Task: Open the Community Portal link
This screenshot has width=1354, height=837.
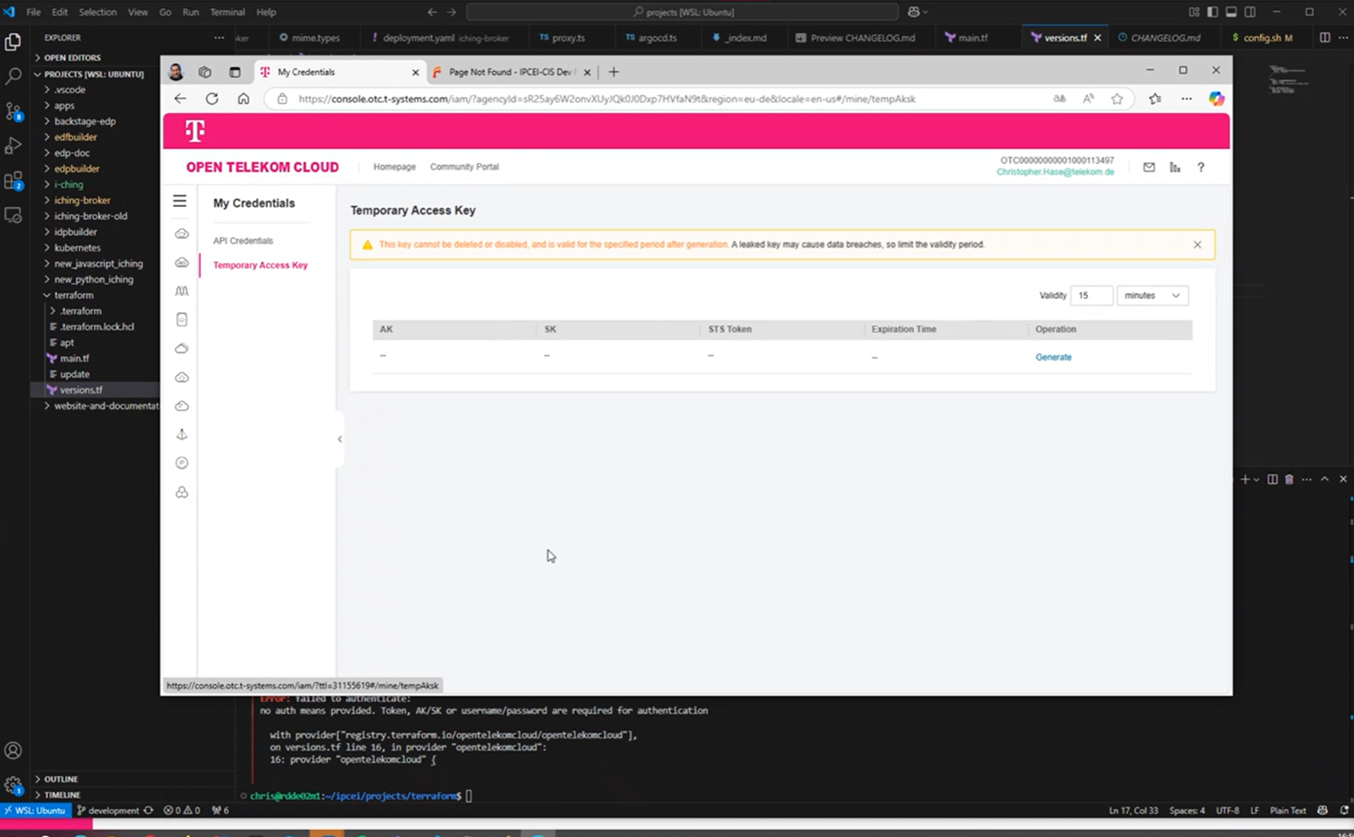Action: tap(464, 167)
